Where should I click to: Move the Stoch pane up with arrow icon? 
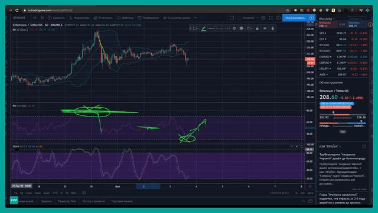[x=292, y=146]
